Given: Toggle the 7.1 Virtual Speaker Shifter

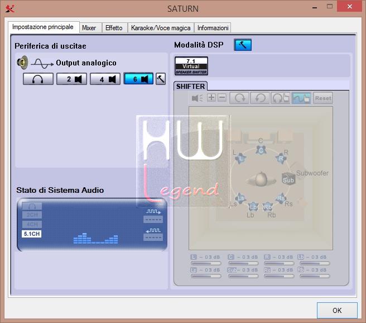Looking at the screenshot, I should pyautogui.click(x=191, y=66).
